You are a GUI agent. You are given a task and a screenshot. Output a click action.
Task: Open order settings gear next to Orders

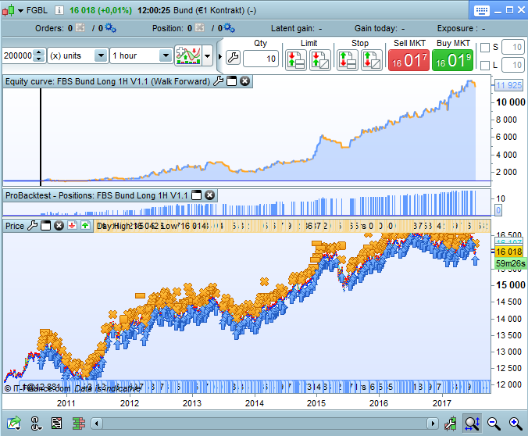[x=110, y=27]
